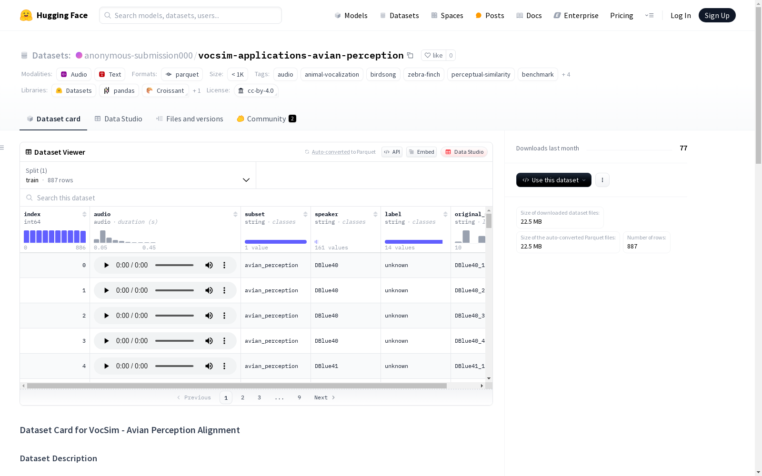Switch to the Data Studio tab
762x476 pixels.
click(118, 119)
